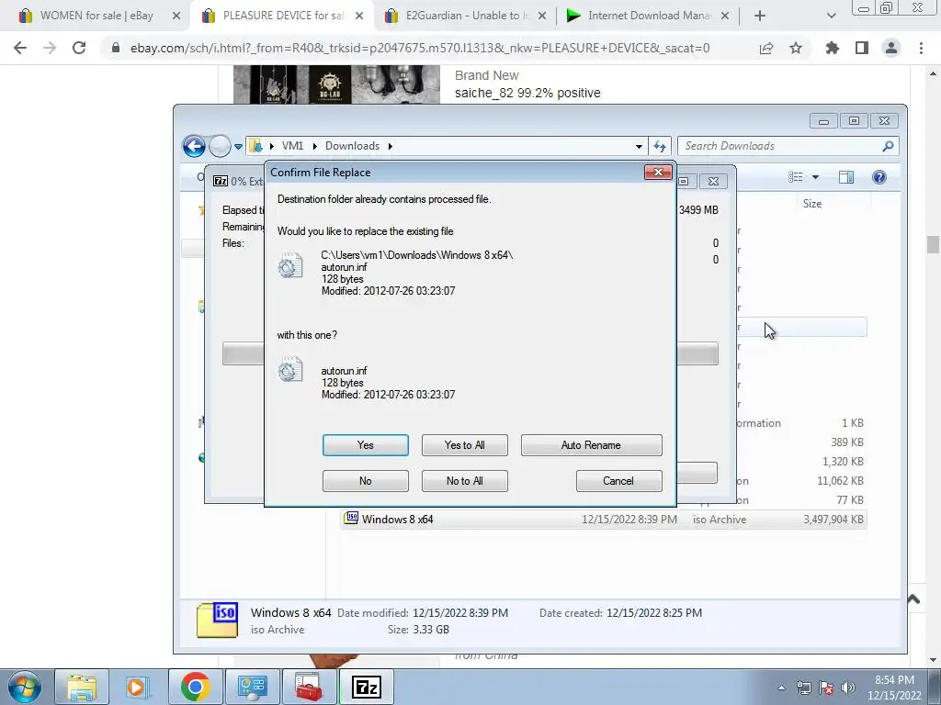Open a new Chrome tab
Viewport: 941px width, 705px height.
[x=760, y=16]
